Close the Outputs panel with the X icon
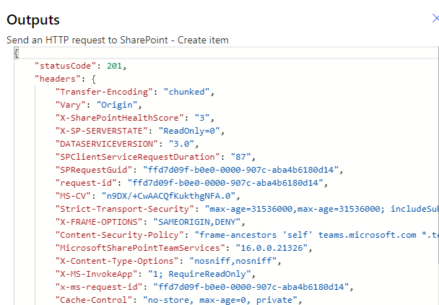 coord(435,19)
